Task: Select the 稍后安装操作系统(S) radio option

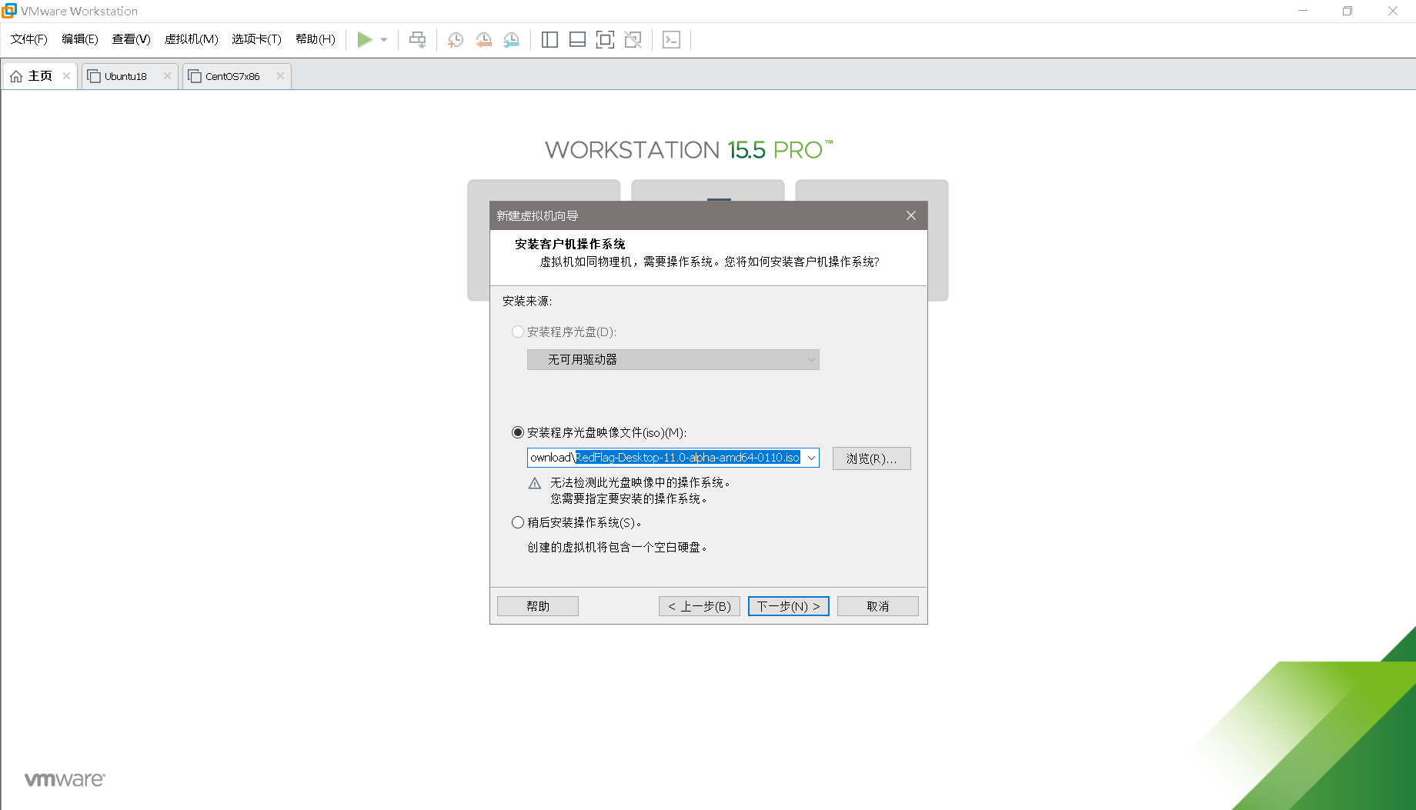Action: pos(518,522)
